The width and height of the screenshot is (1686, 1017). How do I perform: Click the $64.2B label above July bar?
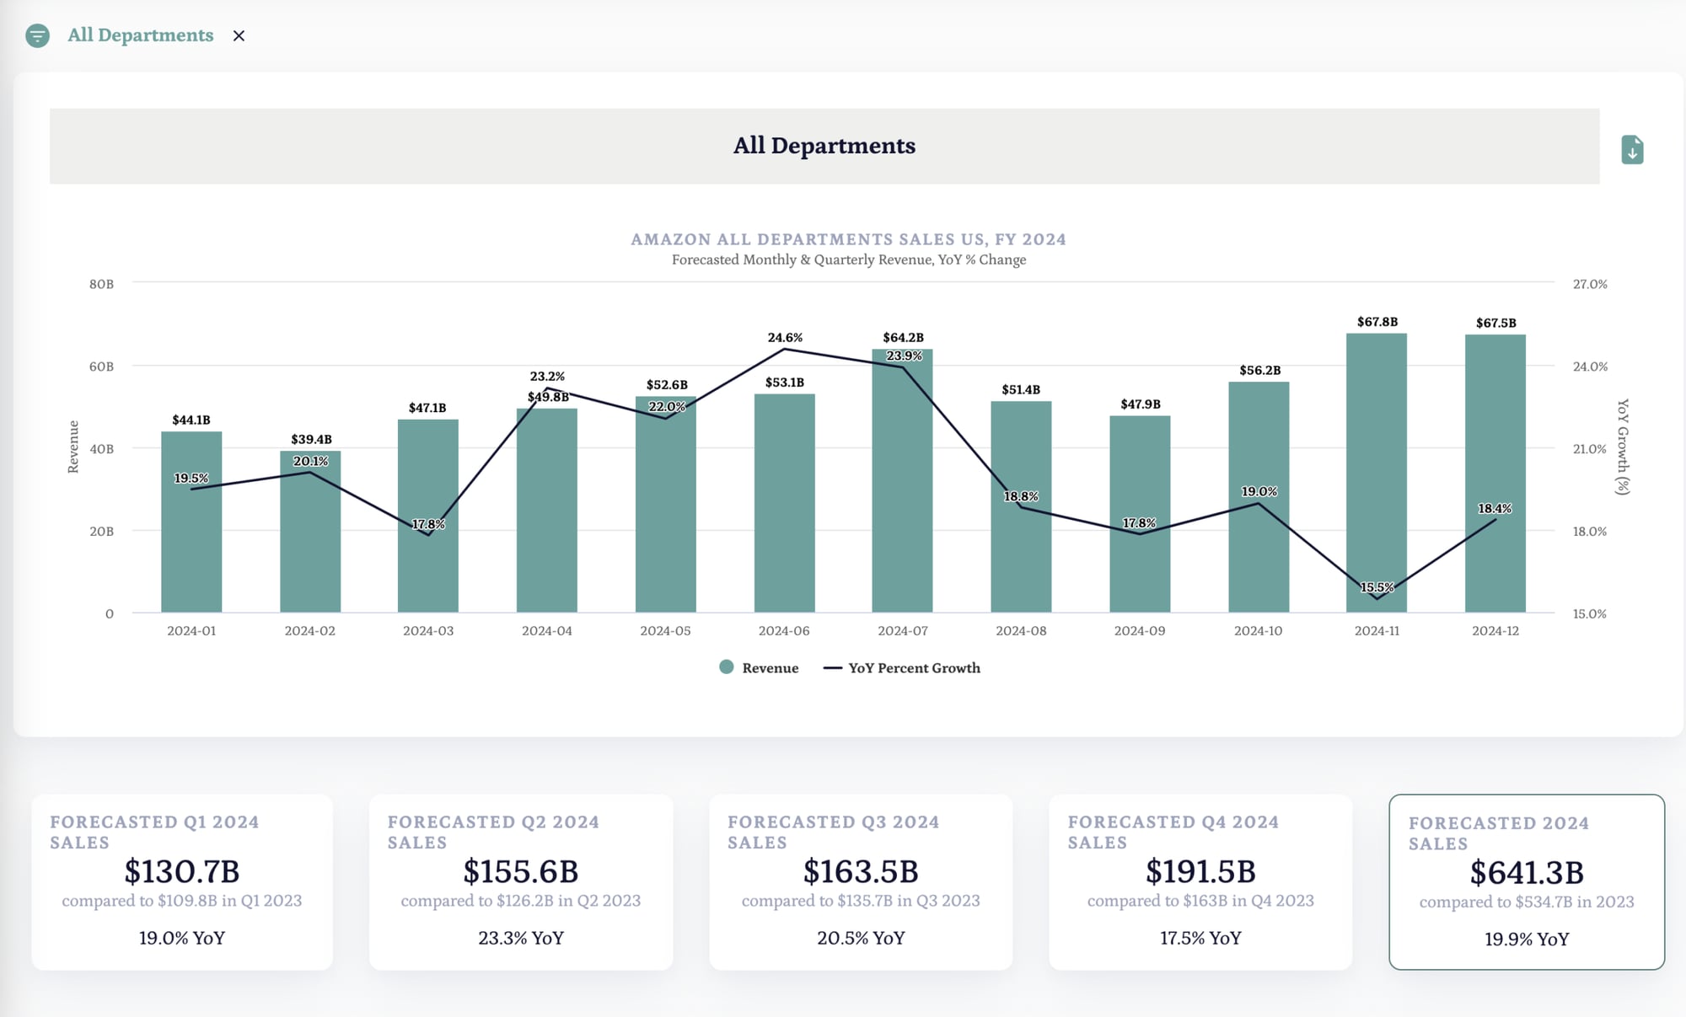[x=904, y=337]
